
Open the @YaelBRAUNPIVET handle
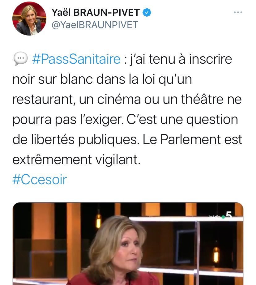point(95,25)
